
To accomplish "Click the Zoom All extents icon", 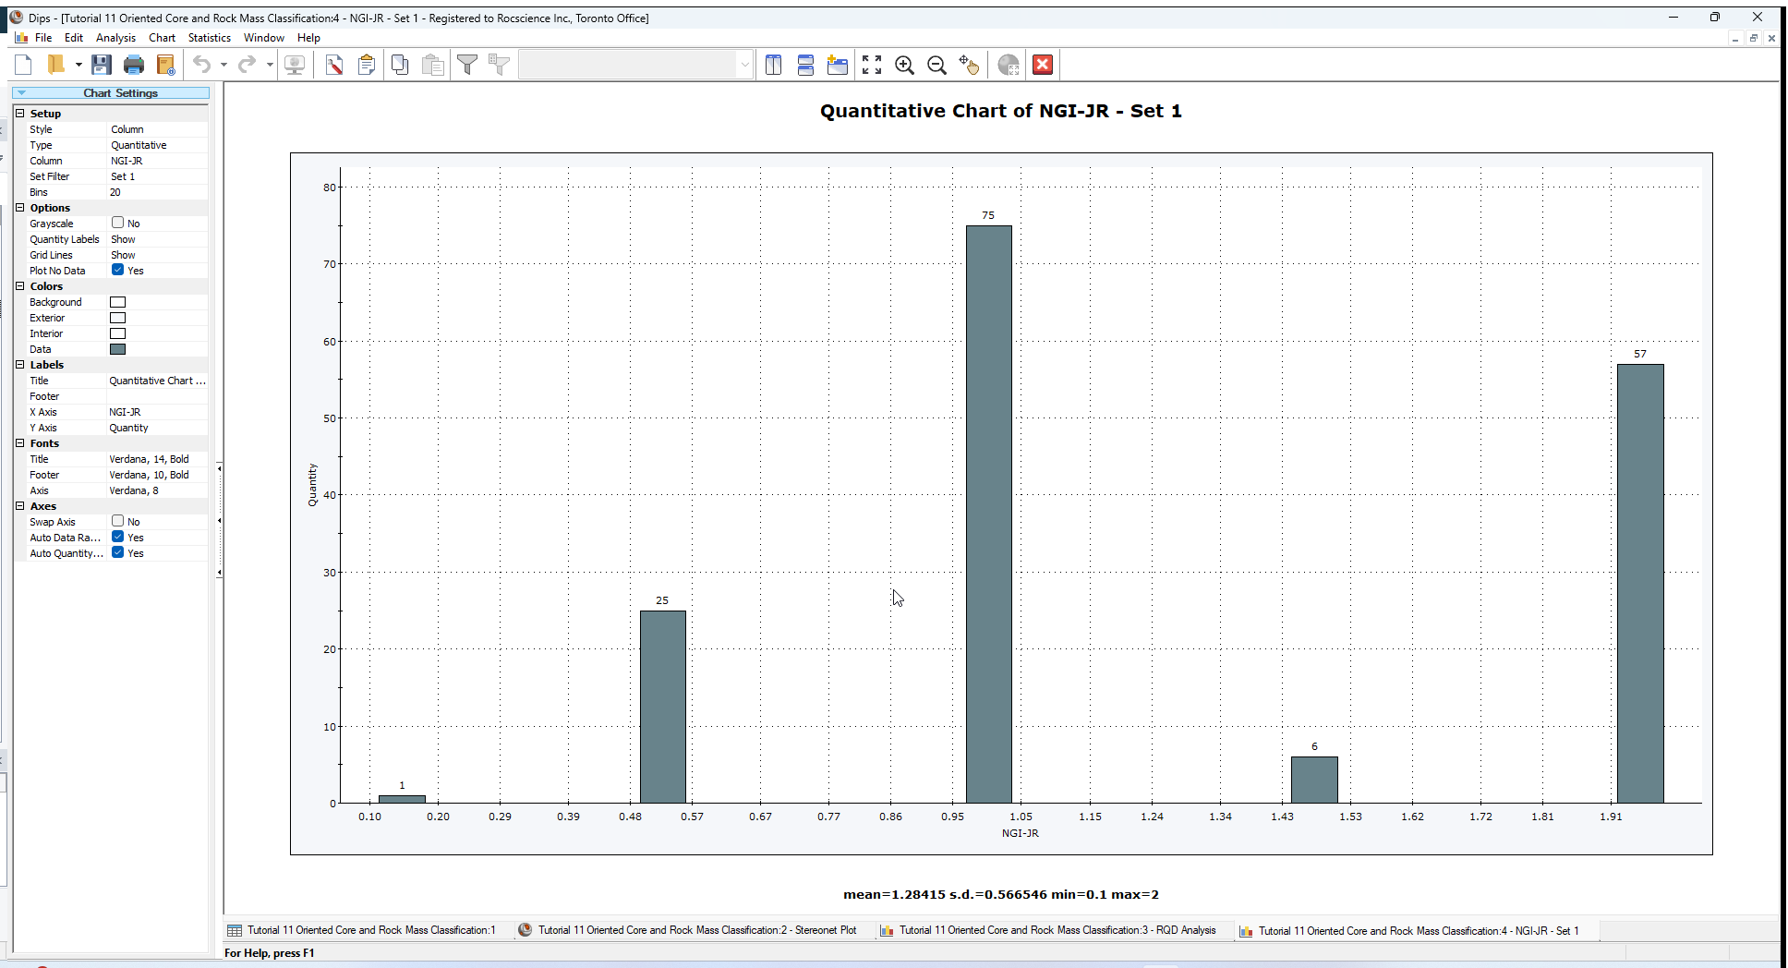I will click(x=872, y=65).
